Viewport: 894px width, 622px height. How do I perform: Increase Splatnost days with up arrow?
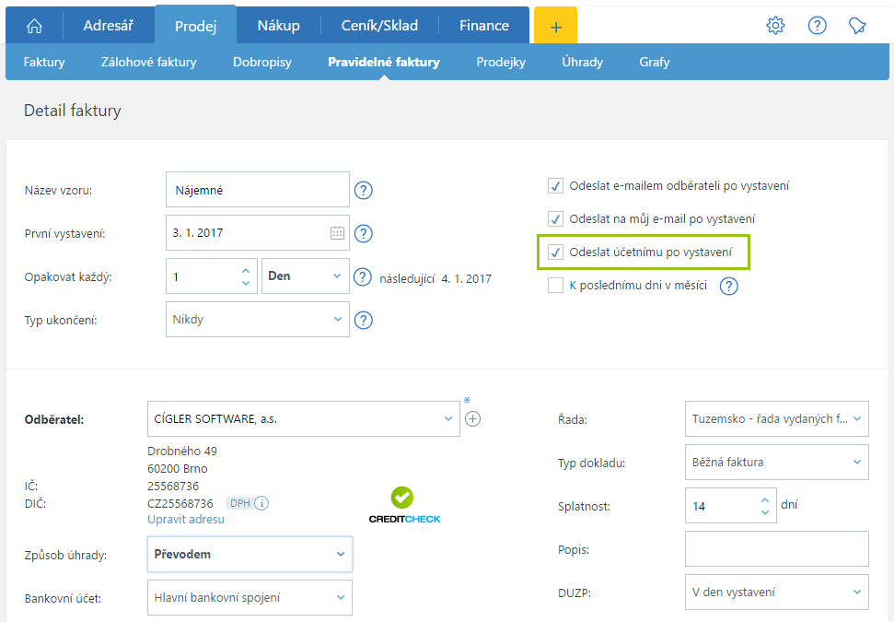click(x=765, y=499)
